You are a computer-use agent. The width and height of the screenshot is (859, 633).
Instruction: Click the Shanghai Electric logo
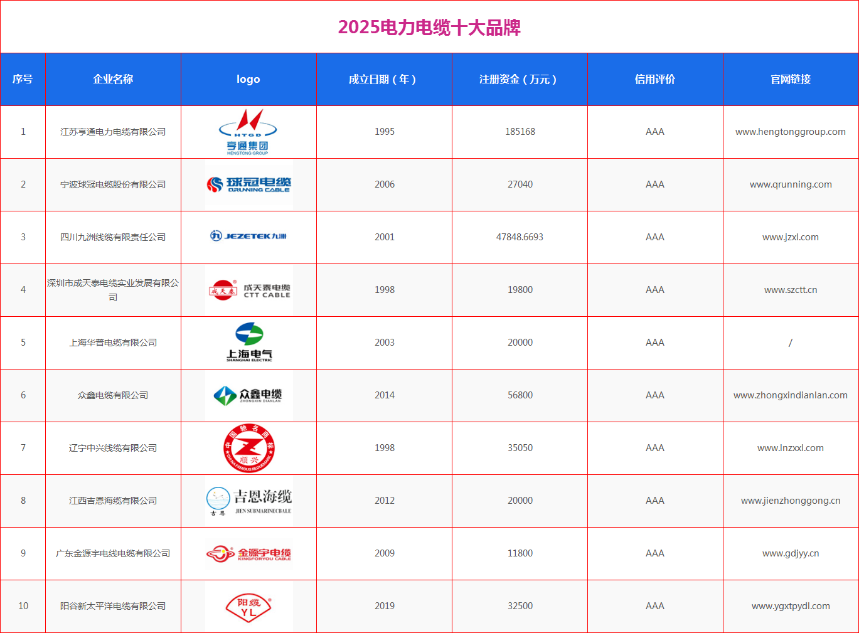[248, 342]
